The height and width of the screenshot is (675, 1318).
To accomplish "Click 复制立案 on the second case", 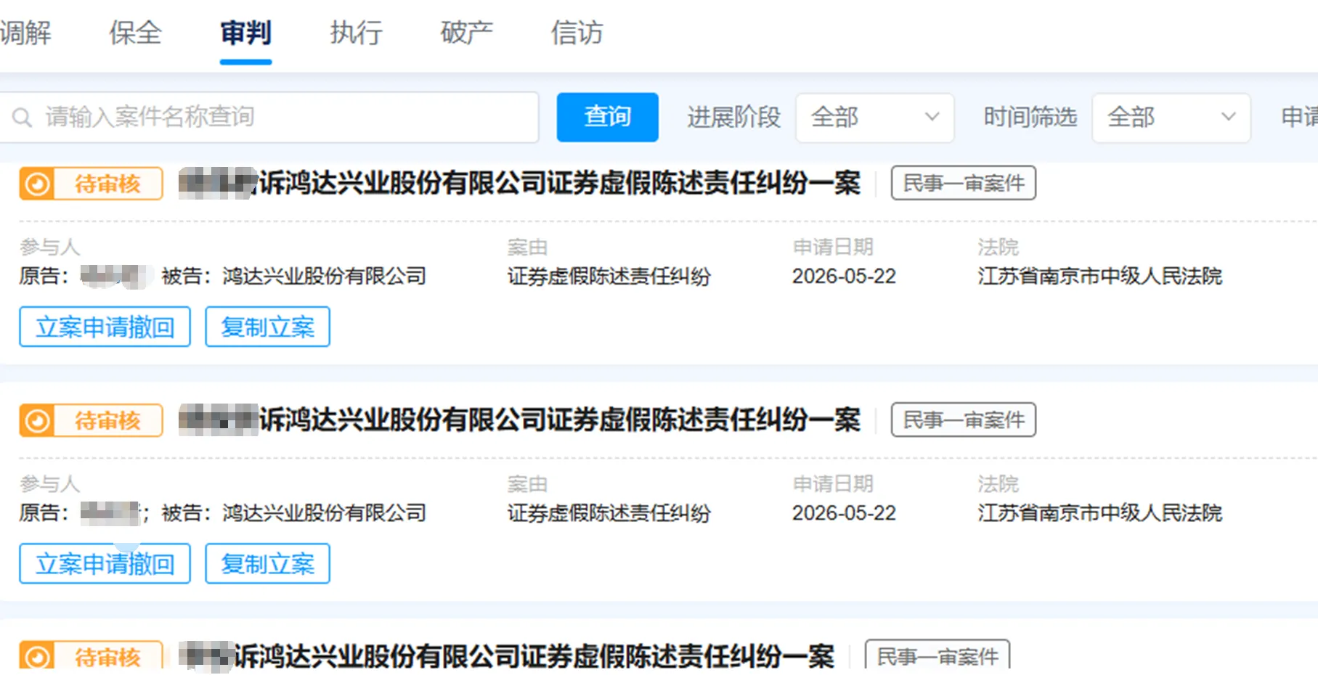I will click(x=267, y=563).
